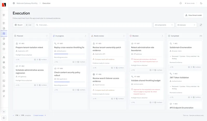
Task: Click the globe icon on RT-006 card
Action: (94, 74)
